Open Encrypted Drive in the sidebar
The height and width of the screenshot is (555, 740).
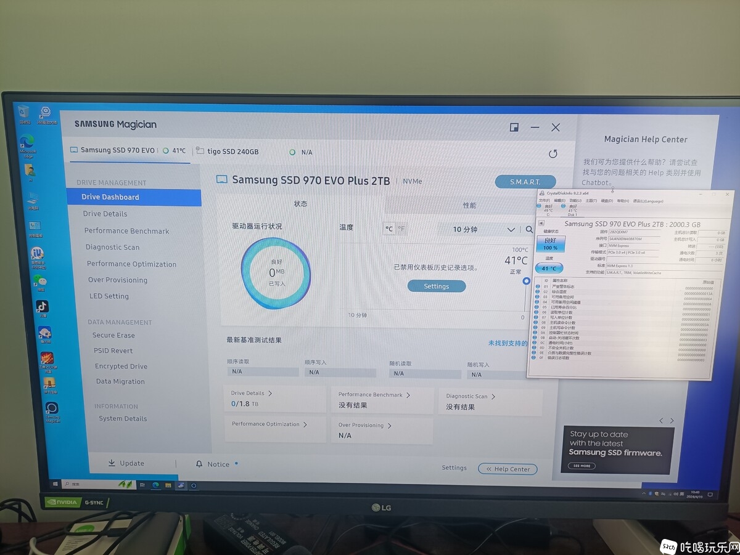click(121, 366)
